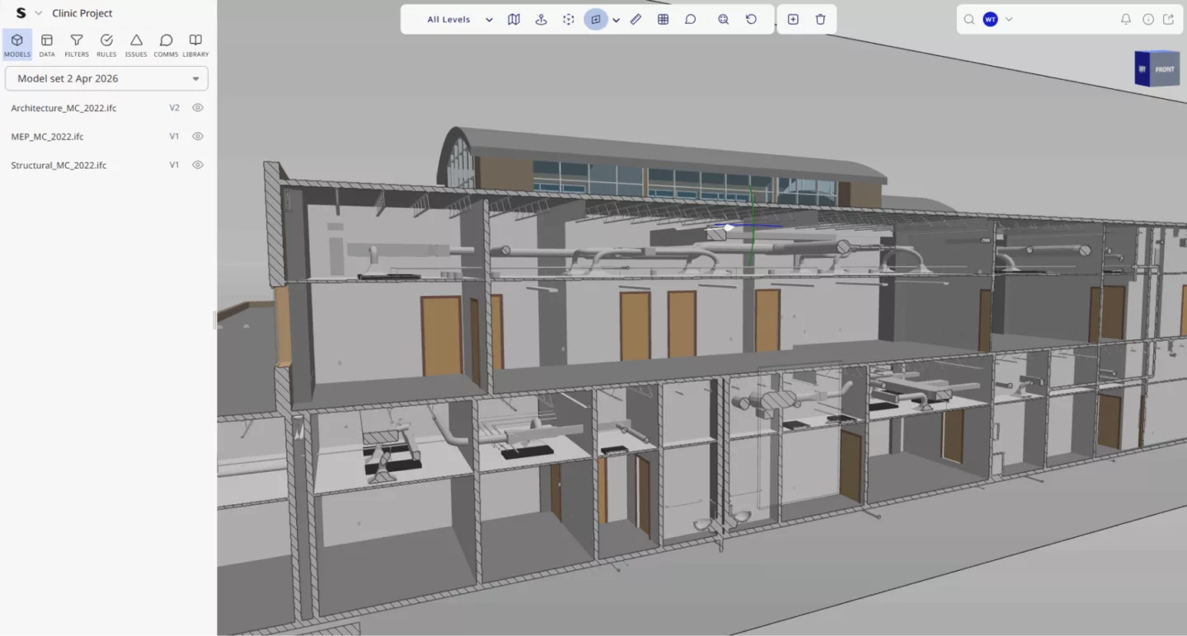The height and width of the screenshot is (636, 1187).
Task: Click the V1 version label for MEP_MC_2022
Action: point(175,137)
